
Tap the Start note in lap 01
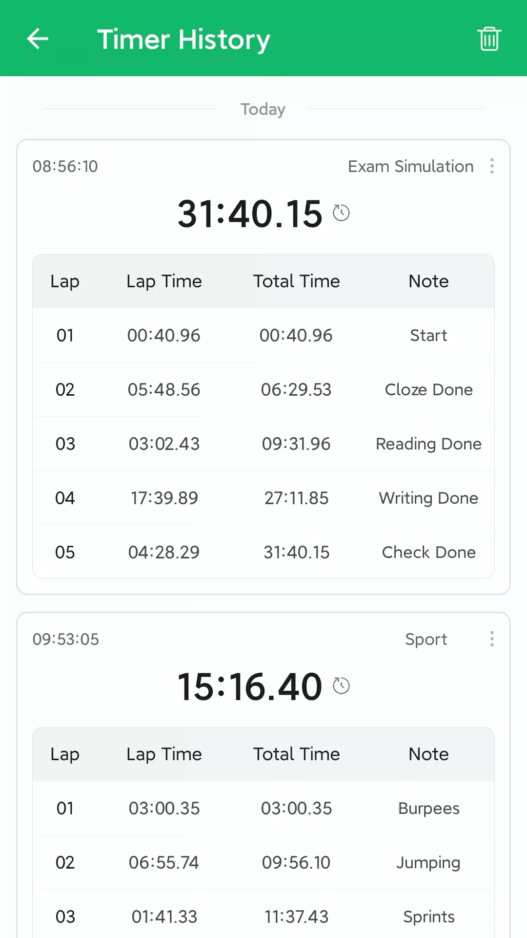(428, 336)
